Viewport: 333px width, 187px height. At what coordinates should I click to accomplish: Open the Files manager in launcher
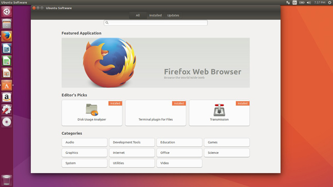[x=7, y=24]
